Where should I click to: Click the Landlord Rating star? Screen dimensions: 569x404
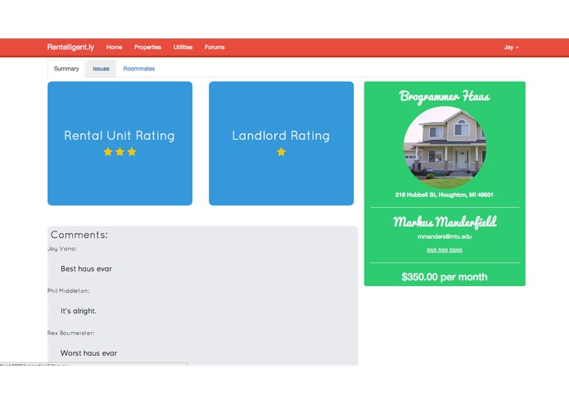[x=281, y=152]
